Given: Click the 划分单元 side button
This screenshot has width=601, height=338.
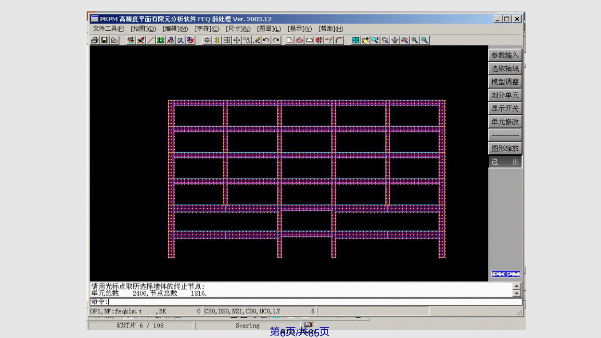Looking at the screenshot, I should click(x=505, y=95).
